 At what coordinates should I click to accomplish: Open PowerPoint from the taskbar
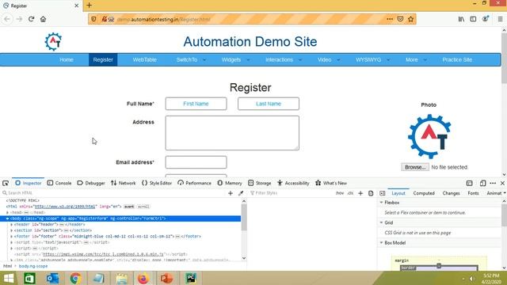point(166,278)
